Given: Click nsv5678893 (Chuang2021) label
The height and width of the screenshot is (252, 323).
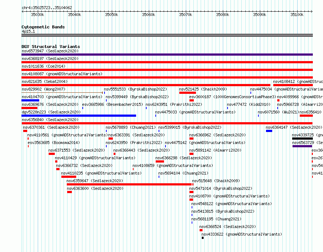Looking at the screenshot, I should 131,127.
